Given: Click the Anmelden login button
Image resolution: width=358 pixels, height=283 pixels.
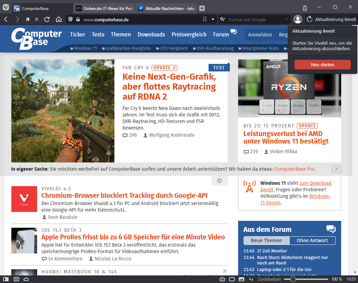Looking at the screenshot, I should 260,35.
